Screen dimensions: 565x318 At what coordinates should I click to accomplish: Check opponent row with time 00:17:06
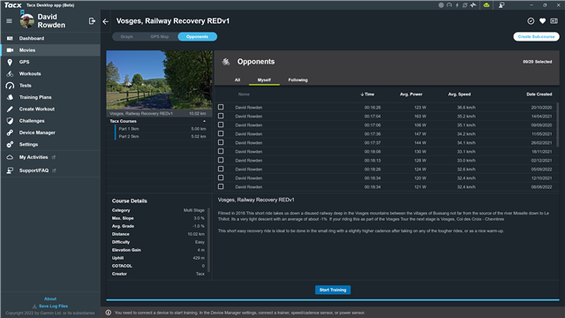coord(221,125)
